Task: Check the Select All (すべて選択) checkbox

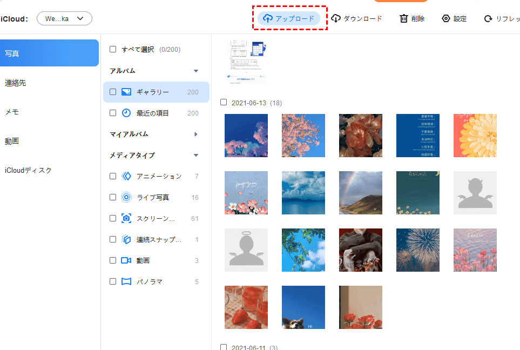Action: click(113, 49)
